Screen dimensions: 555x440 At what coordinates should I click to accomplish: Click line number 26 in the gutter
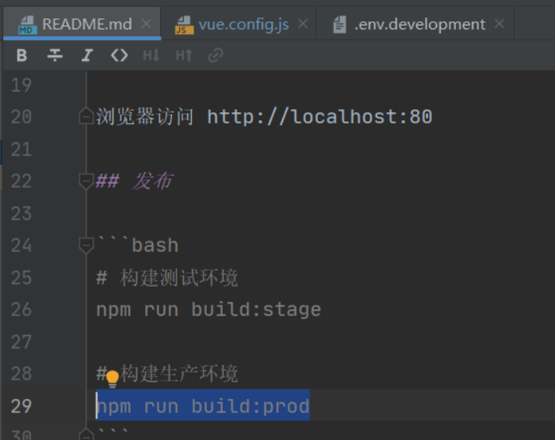tap(21, 309)
